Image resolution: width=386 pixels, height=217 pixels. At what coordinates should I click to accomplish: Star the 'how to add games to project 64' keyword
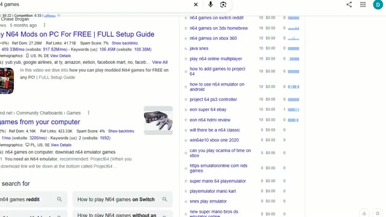click(x=186, y=72)
